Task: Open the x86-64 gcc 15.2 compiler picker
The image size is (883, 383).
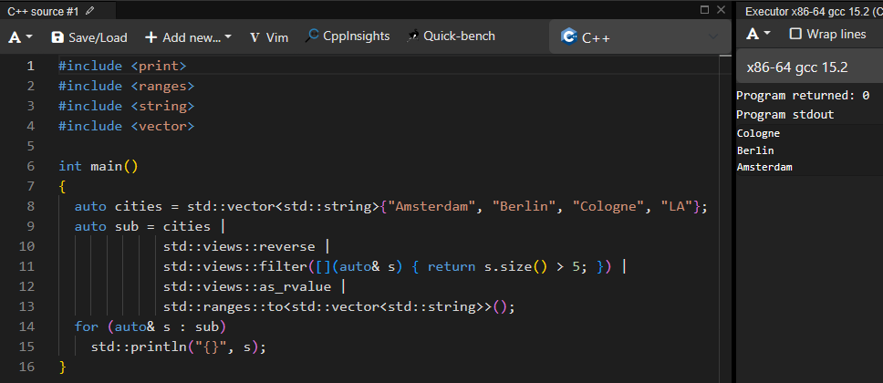Action: tap(809, 67)
